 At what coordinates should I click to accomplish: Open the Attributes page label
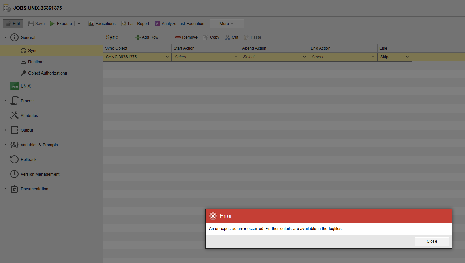pos(29,116)
